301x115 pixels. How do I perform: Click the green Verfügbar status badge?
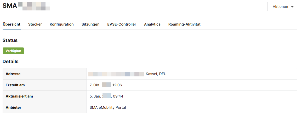(x=13, y=51)
